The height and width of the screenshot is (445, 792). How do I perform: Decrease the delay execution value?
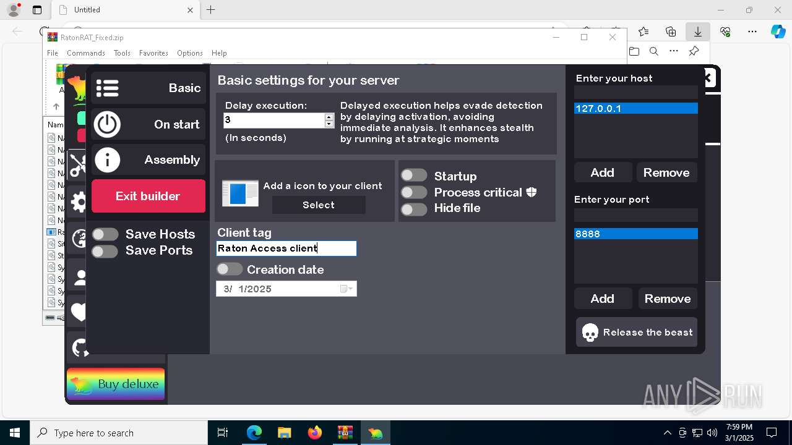point(329,124)
